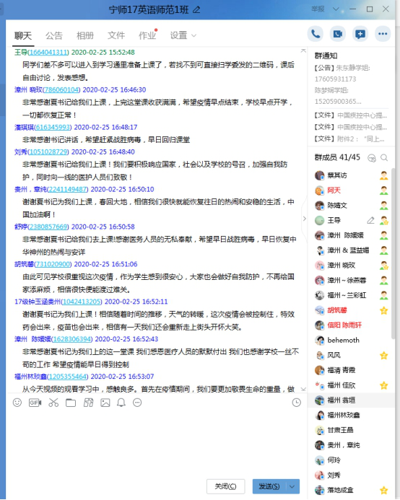Click the 关闭(C) button
The width and height of the screenshot is (400, 500).
point(226,486)
